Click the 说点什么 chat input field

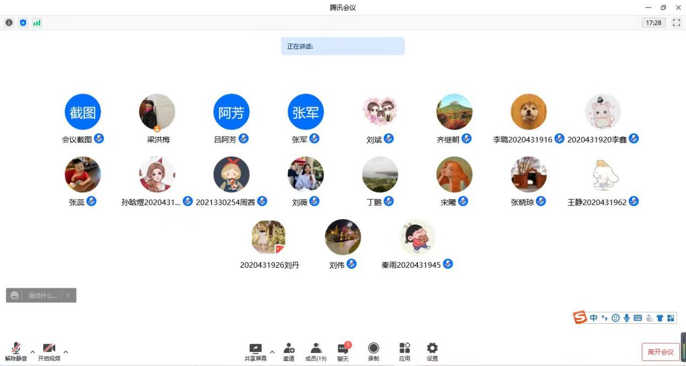tap(43, 295)
